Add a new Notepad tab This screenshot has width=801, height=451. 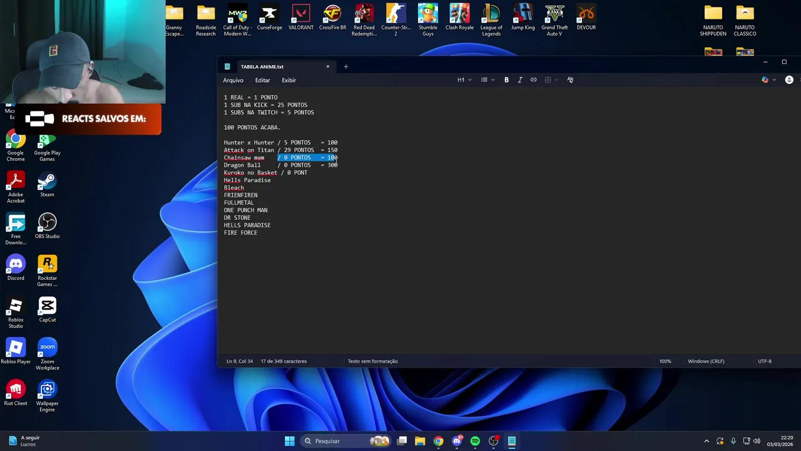(x=345, y=66)
